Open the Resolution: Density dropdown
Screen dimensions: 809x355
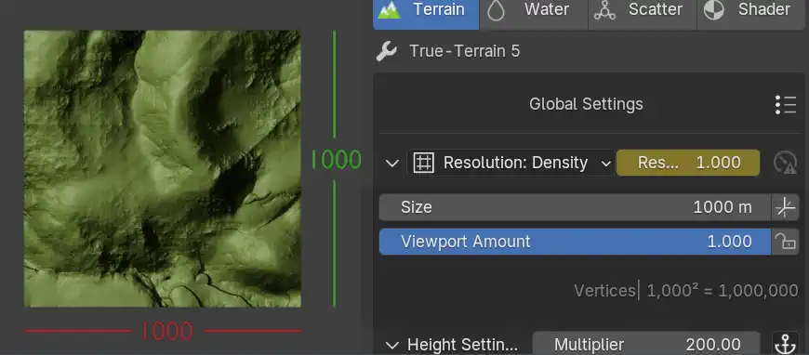coord(511,163)
